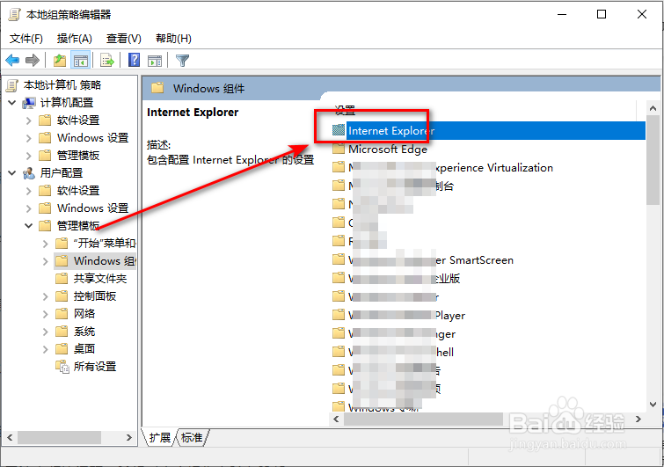
Task: Click the Forward arrow toolbar icon
Action: point(33,61)
